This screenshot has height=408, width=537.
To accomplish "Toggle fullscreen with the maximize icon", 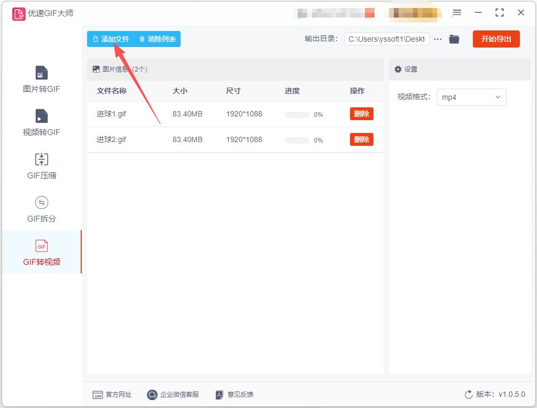I will tap(500, 13).
